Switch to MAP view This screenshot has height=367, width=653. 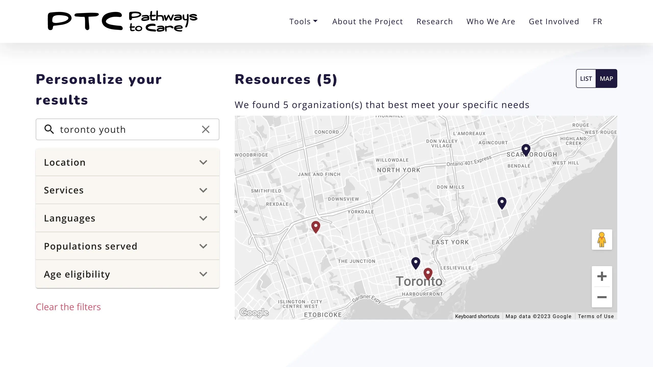[x=606, y=78]
